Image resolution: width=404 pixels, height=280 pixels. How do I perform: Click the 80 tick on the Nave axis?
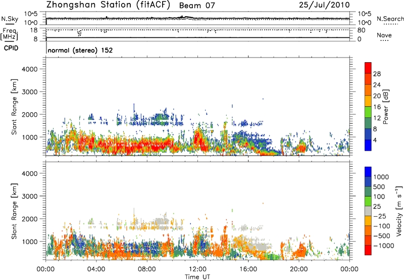[361, 30]
